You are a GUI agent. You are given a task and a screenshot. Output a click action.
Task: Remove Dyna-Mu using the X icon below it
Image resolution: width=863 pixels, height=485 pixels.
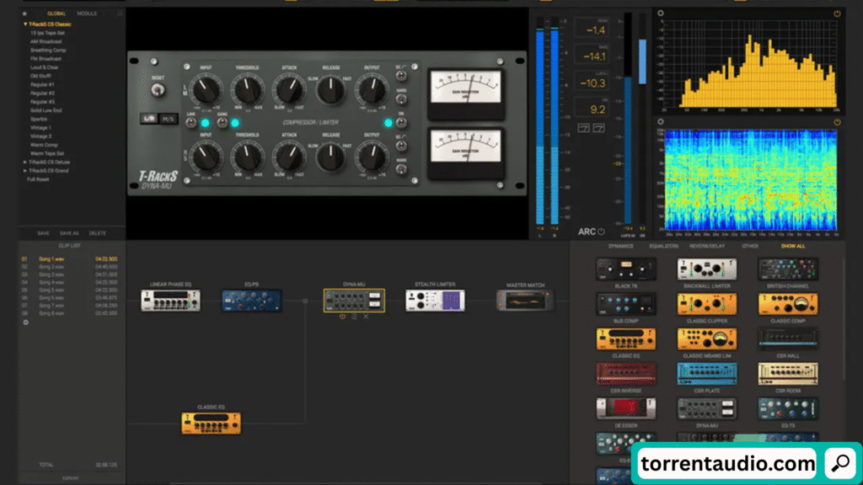(x=366, y=317)
